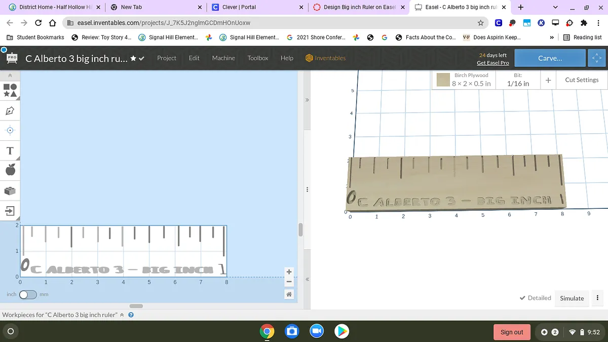Viewport: 608px width, 342px height.
Task: Bookmark this page with the star
Action: coord(480,23)
